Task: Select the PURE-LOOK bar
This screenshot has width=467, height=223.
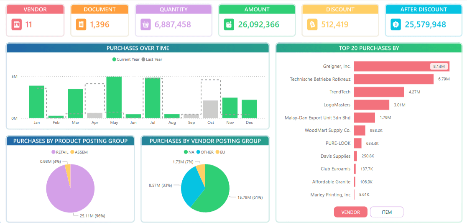Action: [358, 144]
